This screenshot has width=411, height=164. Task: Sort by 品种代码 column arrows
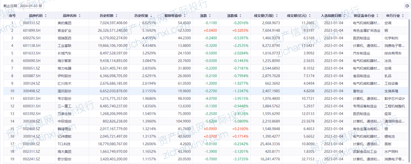coord(46,16)
